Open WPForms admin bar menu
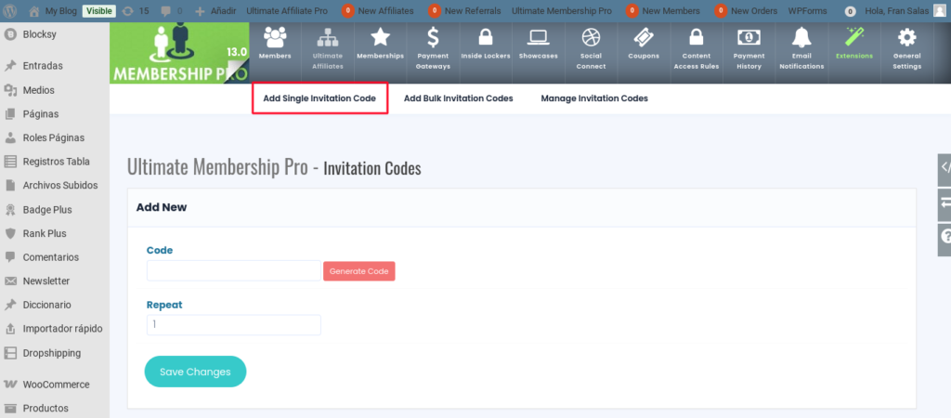 pyautogui.click(x=807, y=11)
